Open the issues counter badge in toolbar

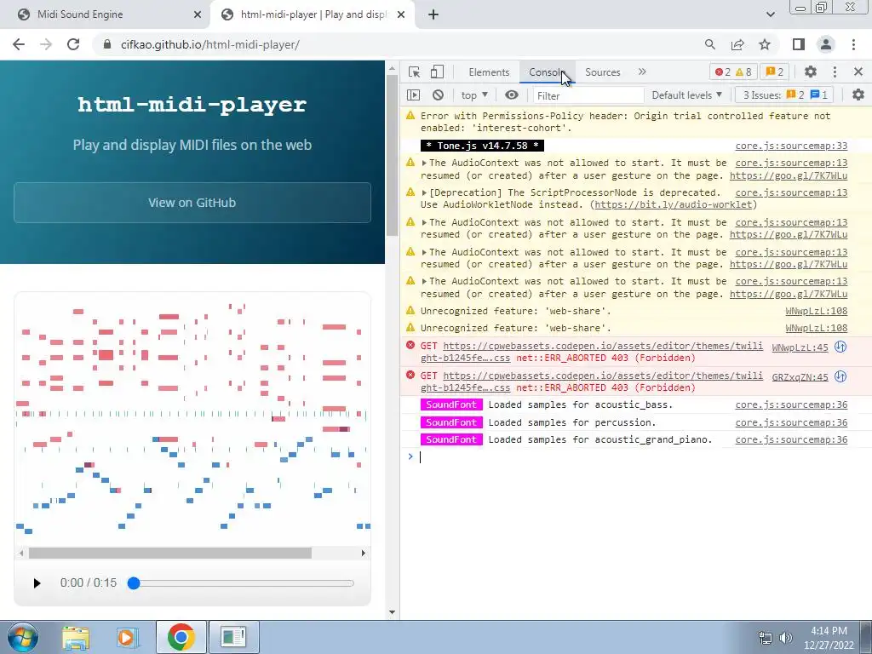tap(775, 72)
